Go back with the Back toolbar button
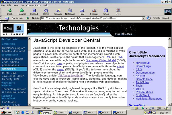The image size is (172, 115). click(10, 12)
